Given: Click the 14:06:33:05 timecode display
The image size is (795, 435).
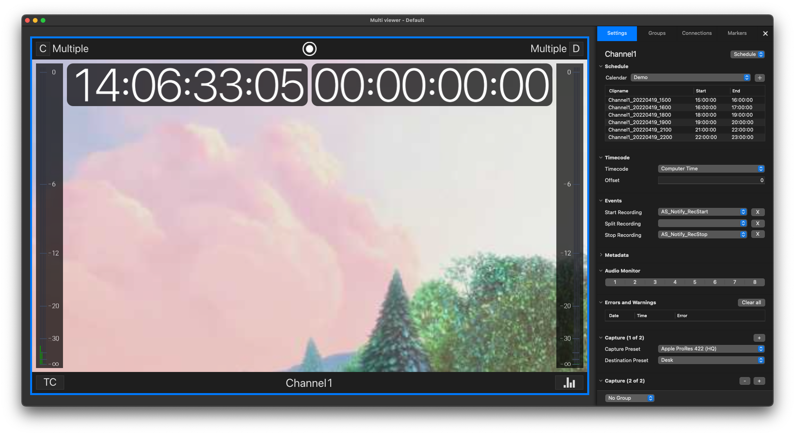Looking at the screenshot, I should point(187,85).
